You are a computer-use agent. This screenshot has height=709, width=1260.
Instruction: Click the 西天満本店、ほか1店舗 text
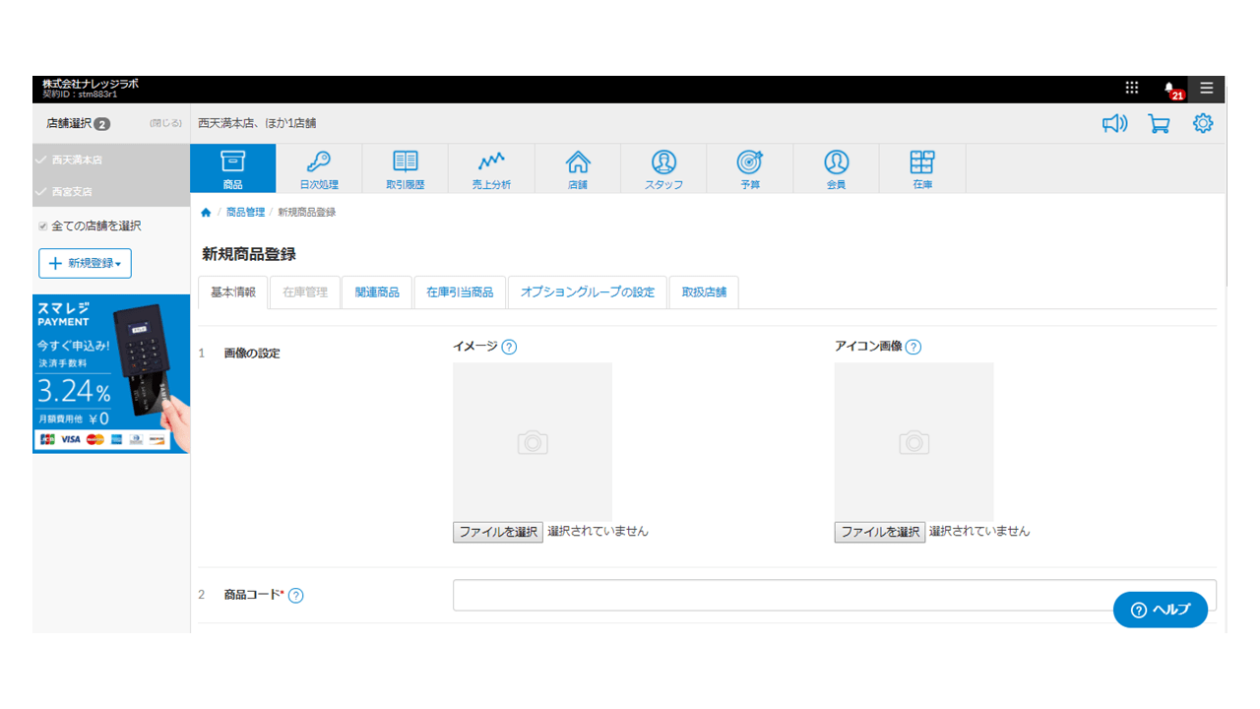257,124
